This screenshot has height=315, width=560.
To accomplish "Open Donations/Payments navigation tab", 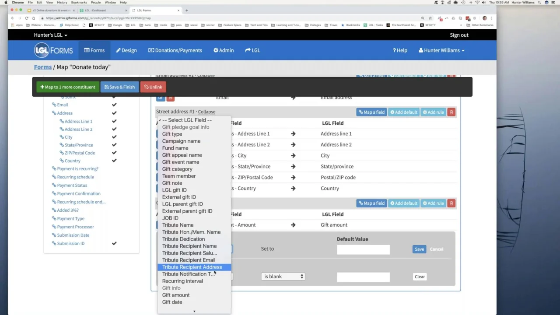I will [x=175, y=50].
